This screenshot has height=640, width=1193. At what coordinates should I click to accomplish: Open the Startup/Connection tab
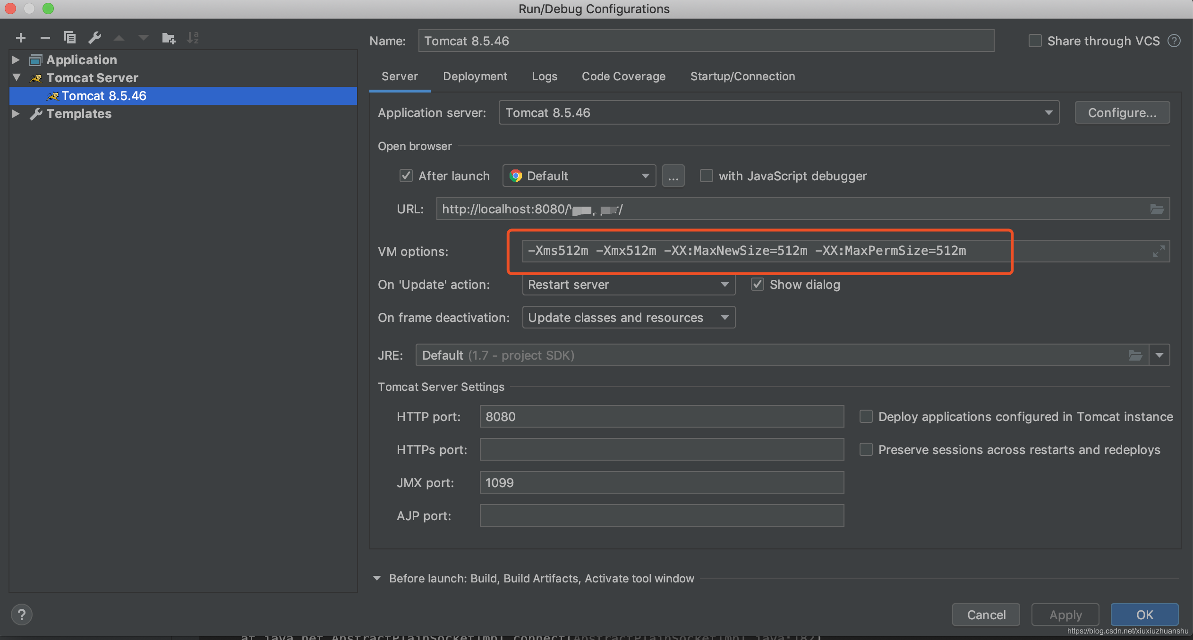coord(742,76)
